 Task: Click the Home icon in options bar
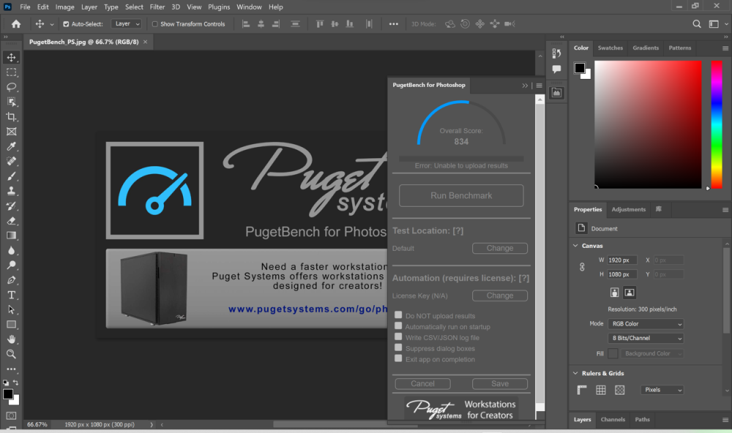tap(16, 24)
